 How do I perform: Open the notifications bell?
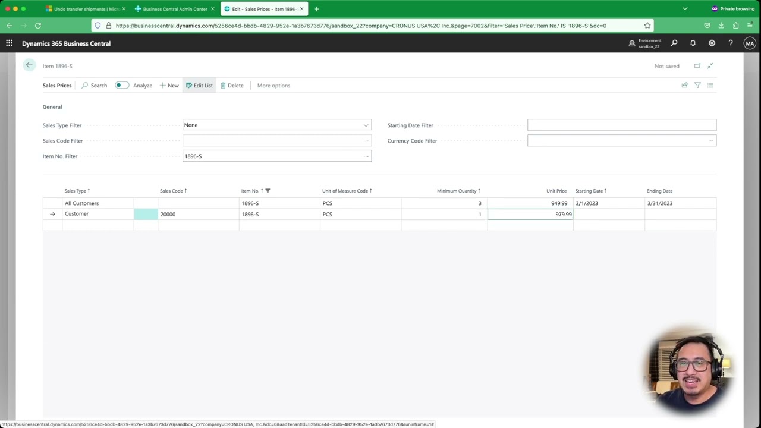pyautogui.click(x=693, y=43)
